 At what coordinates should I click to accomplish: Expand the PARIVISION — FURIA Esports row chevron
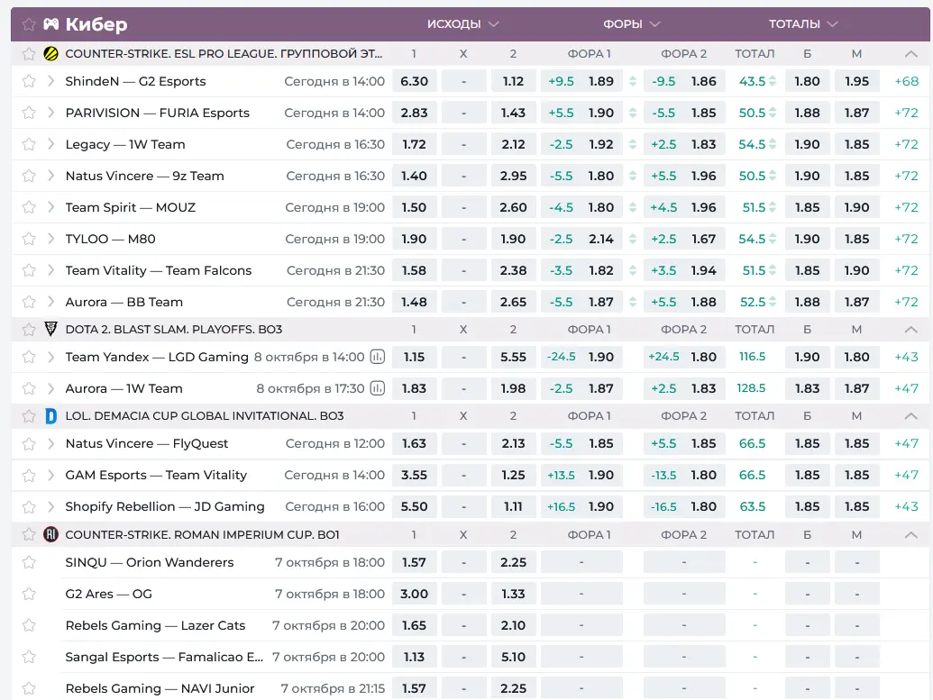click(x=51, y=113)
